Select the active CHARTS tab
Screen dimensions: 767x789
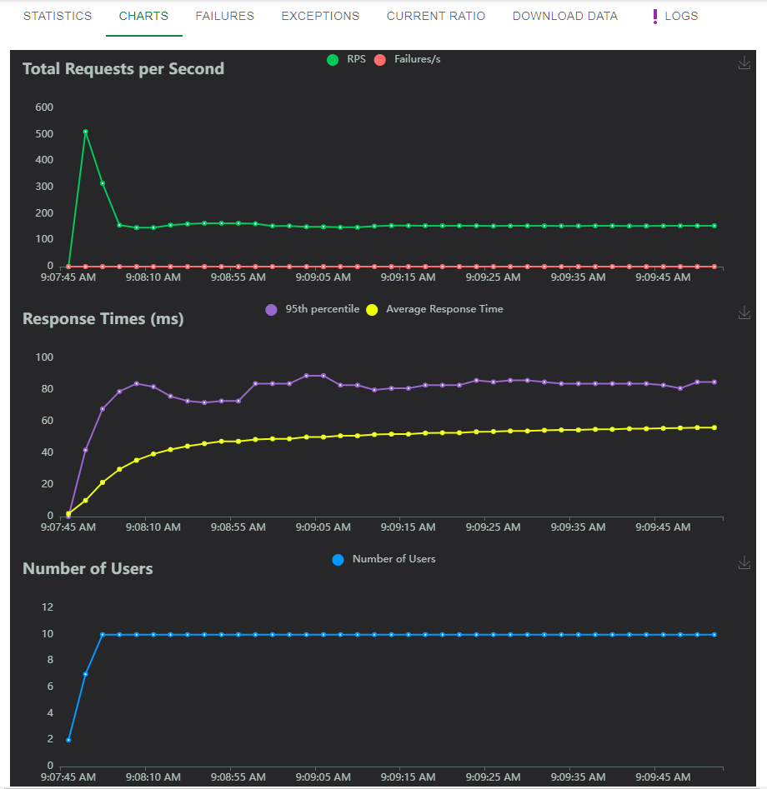pos(143,16)
